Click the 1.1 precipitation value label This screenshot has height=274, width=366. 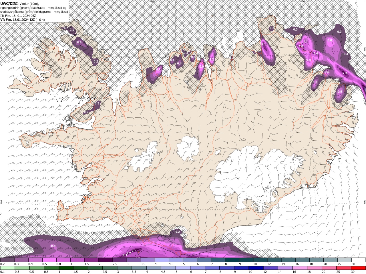pos(305,42)
